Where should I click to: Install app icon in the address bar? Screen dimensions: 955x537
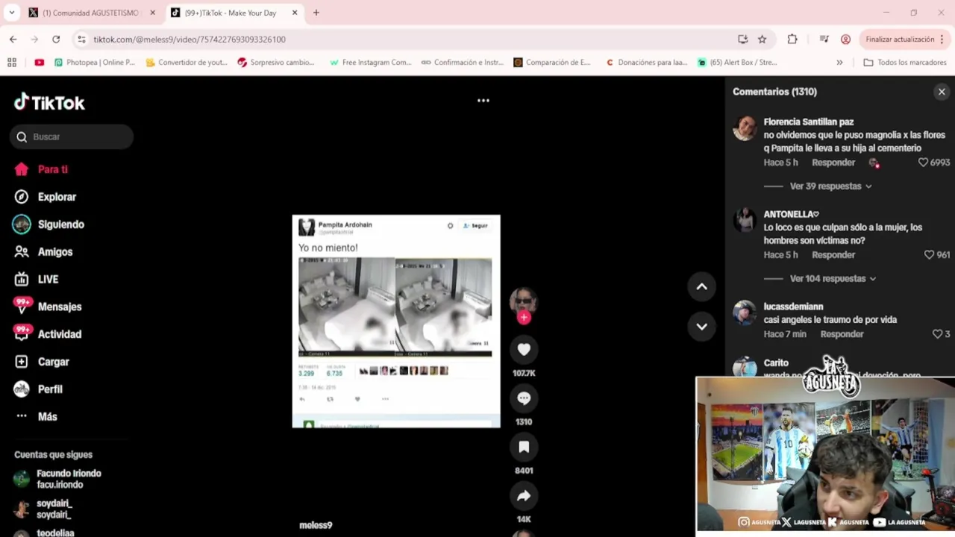(742, 40)
